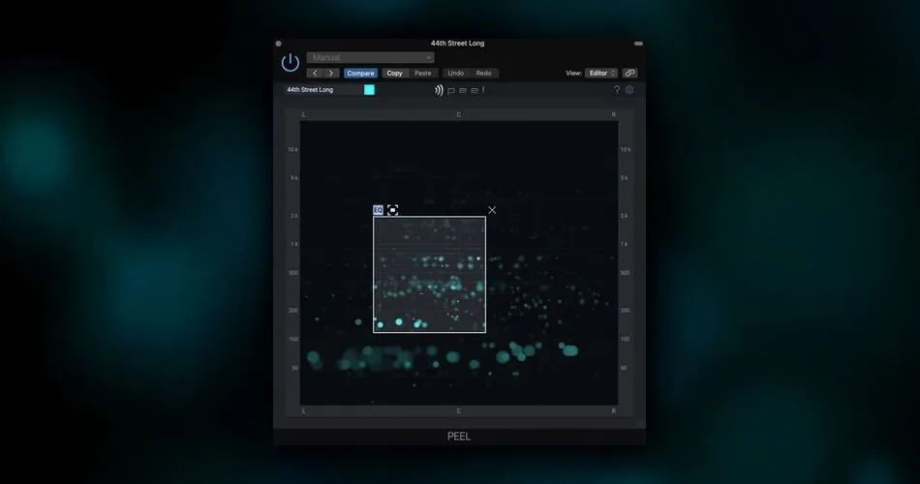Open the cyan track color swatch
Image resolution: width=920 pixels, height=484 pixels.
click(369, 90)
